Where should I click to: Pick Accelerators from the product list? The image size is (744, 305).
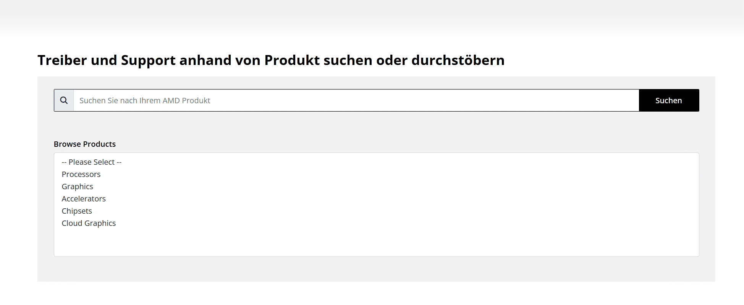[84, 199]
